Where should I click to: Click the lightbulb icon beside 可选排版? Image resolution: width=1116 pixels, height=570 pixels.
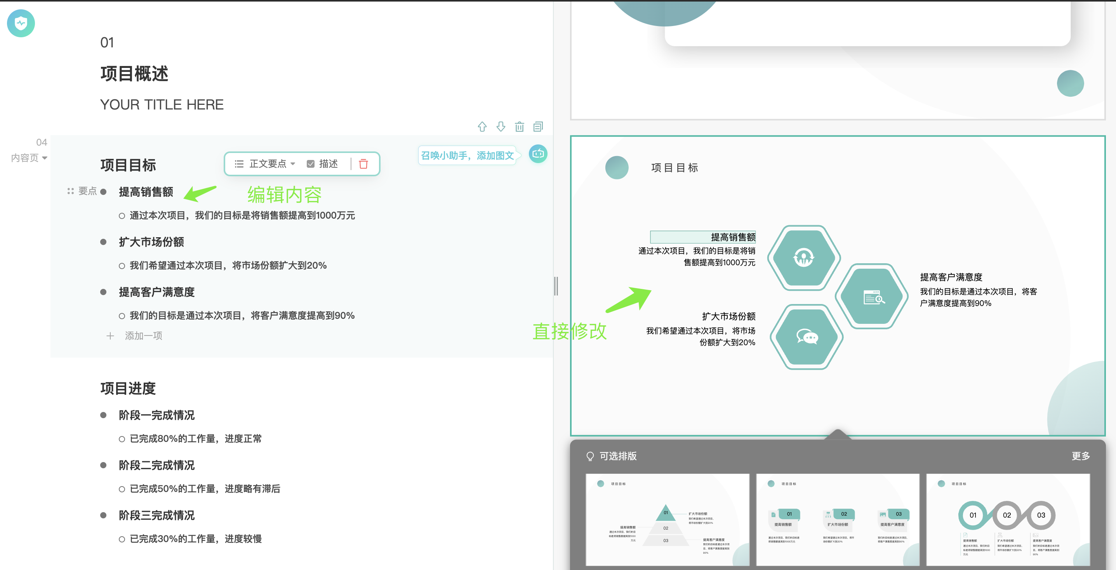click(x=590, y=456)
